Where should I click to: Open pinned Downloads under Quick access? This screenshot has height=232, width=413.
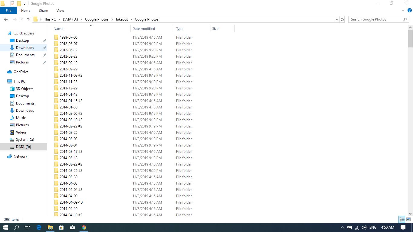pos(25,48)
